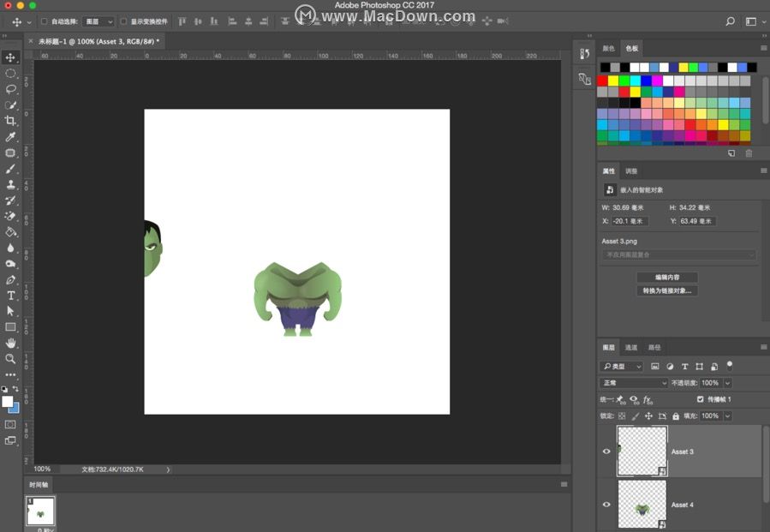Enable the 自动选择 checkbox
Viewport: 770px width, 532px height.
pos(44,21)
